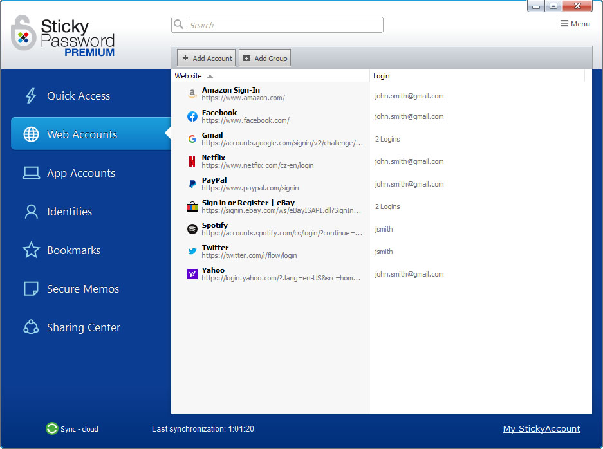
Task: Open Bookmarks section
Action: coord(74,250)
